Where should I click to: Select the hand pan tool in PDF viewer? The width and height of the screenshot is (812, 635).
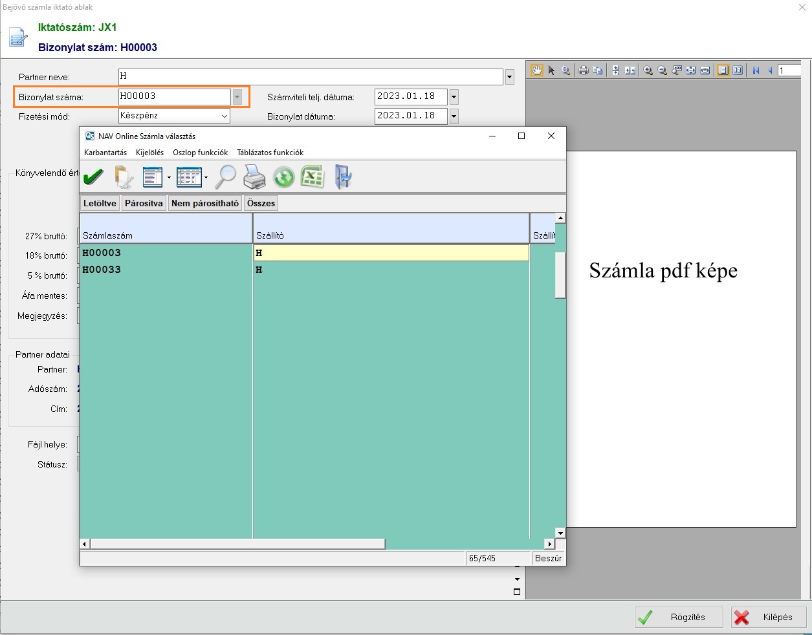537,70
